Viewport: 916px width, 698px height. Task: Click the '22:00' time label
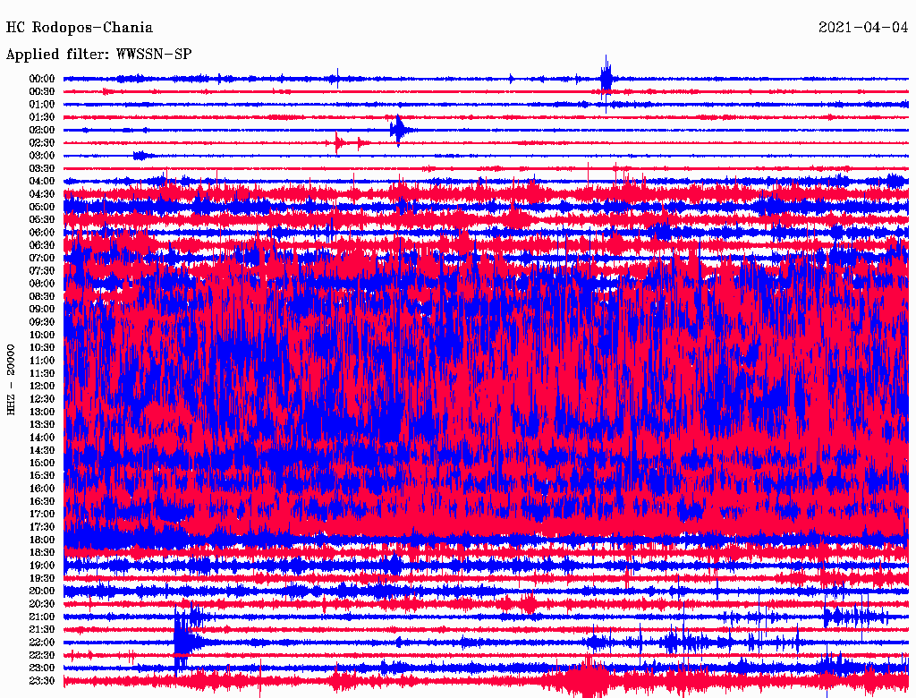point(41,643)
